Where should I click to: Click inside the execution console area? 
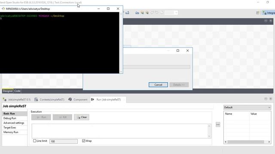[x=119, y=131]
